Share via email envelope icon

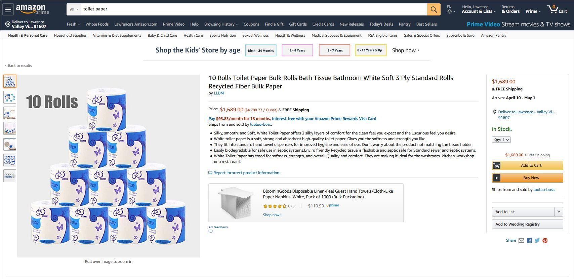coord(521,240)
